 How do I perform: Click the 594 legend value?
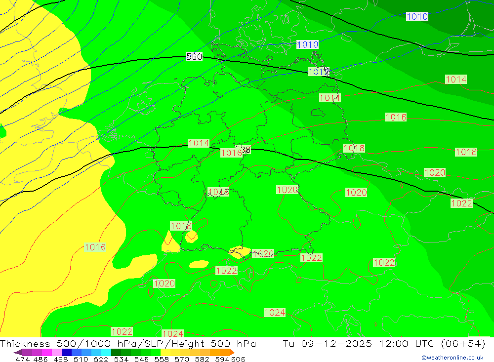[x=222, y=359]
